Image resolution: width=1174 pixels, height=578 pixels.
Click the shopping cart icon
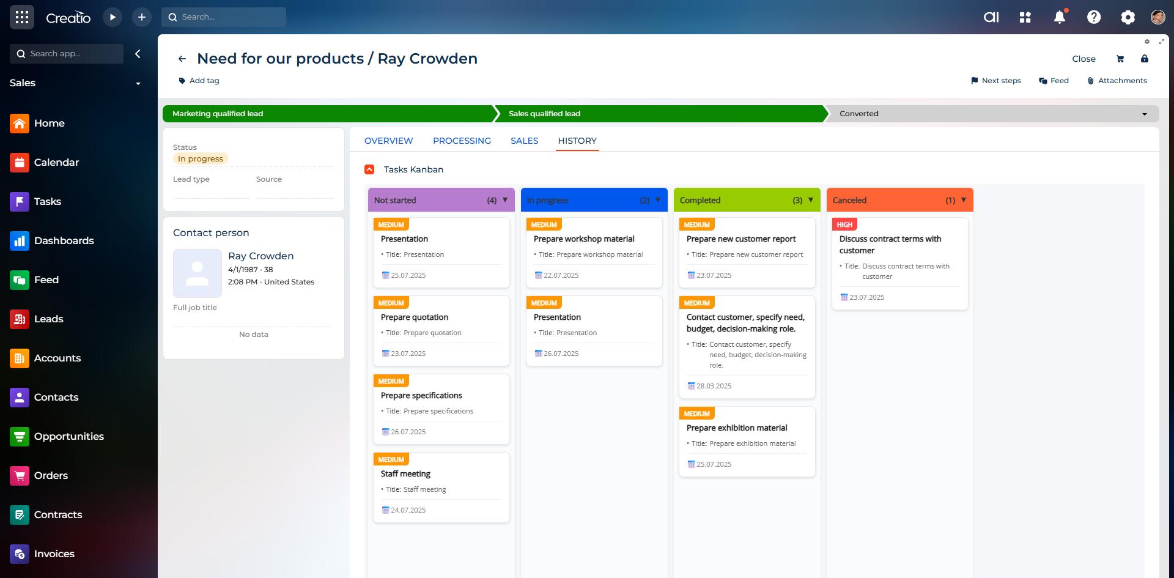click(1120, 59)
